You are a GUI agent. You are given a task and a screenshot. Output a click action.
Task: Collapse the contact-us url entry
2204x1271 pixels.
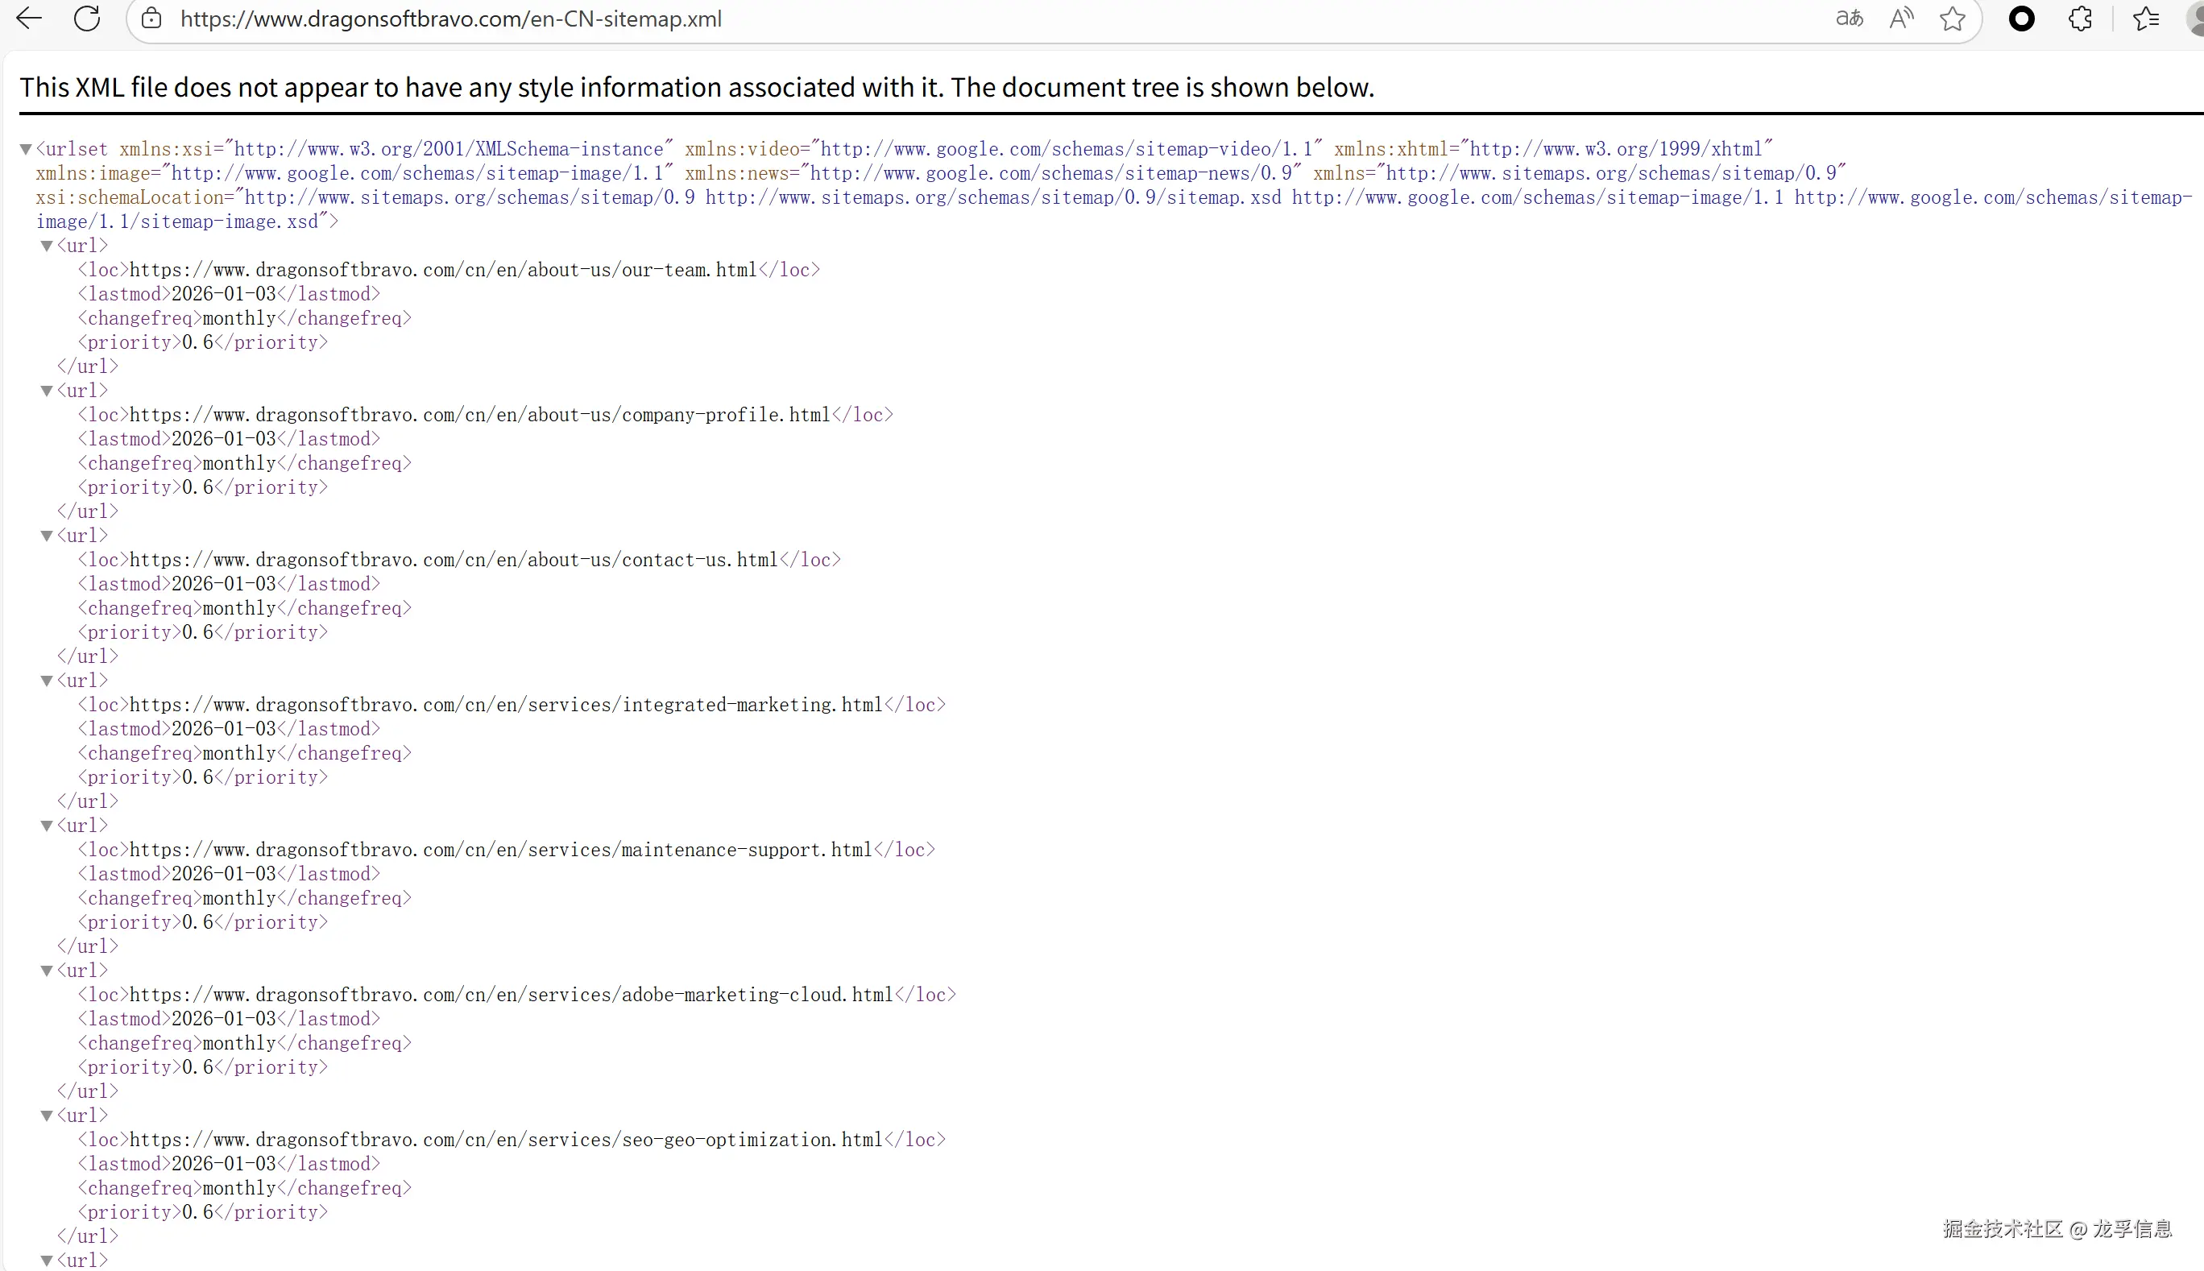point(46,536)
